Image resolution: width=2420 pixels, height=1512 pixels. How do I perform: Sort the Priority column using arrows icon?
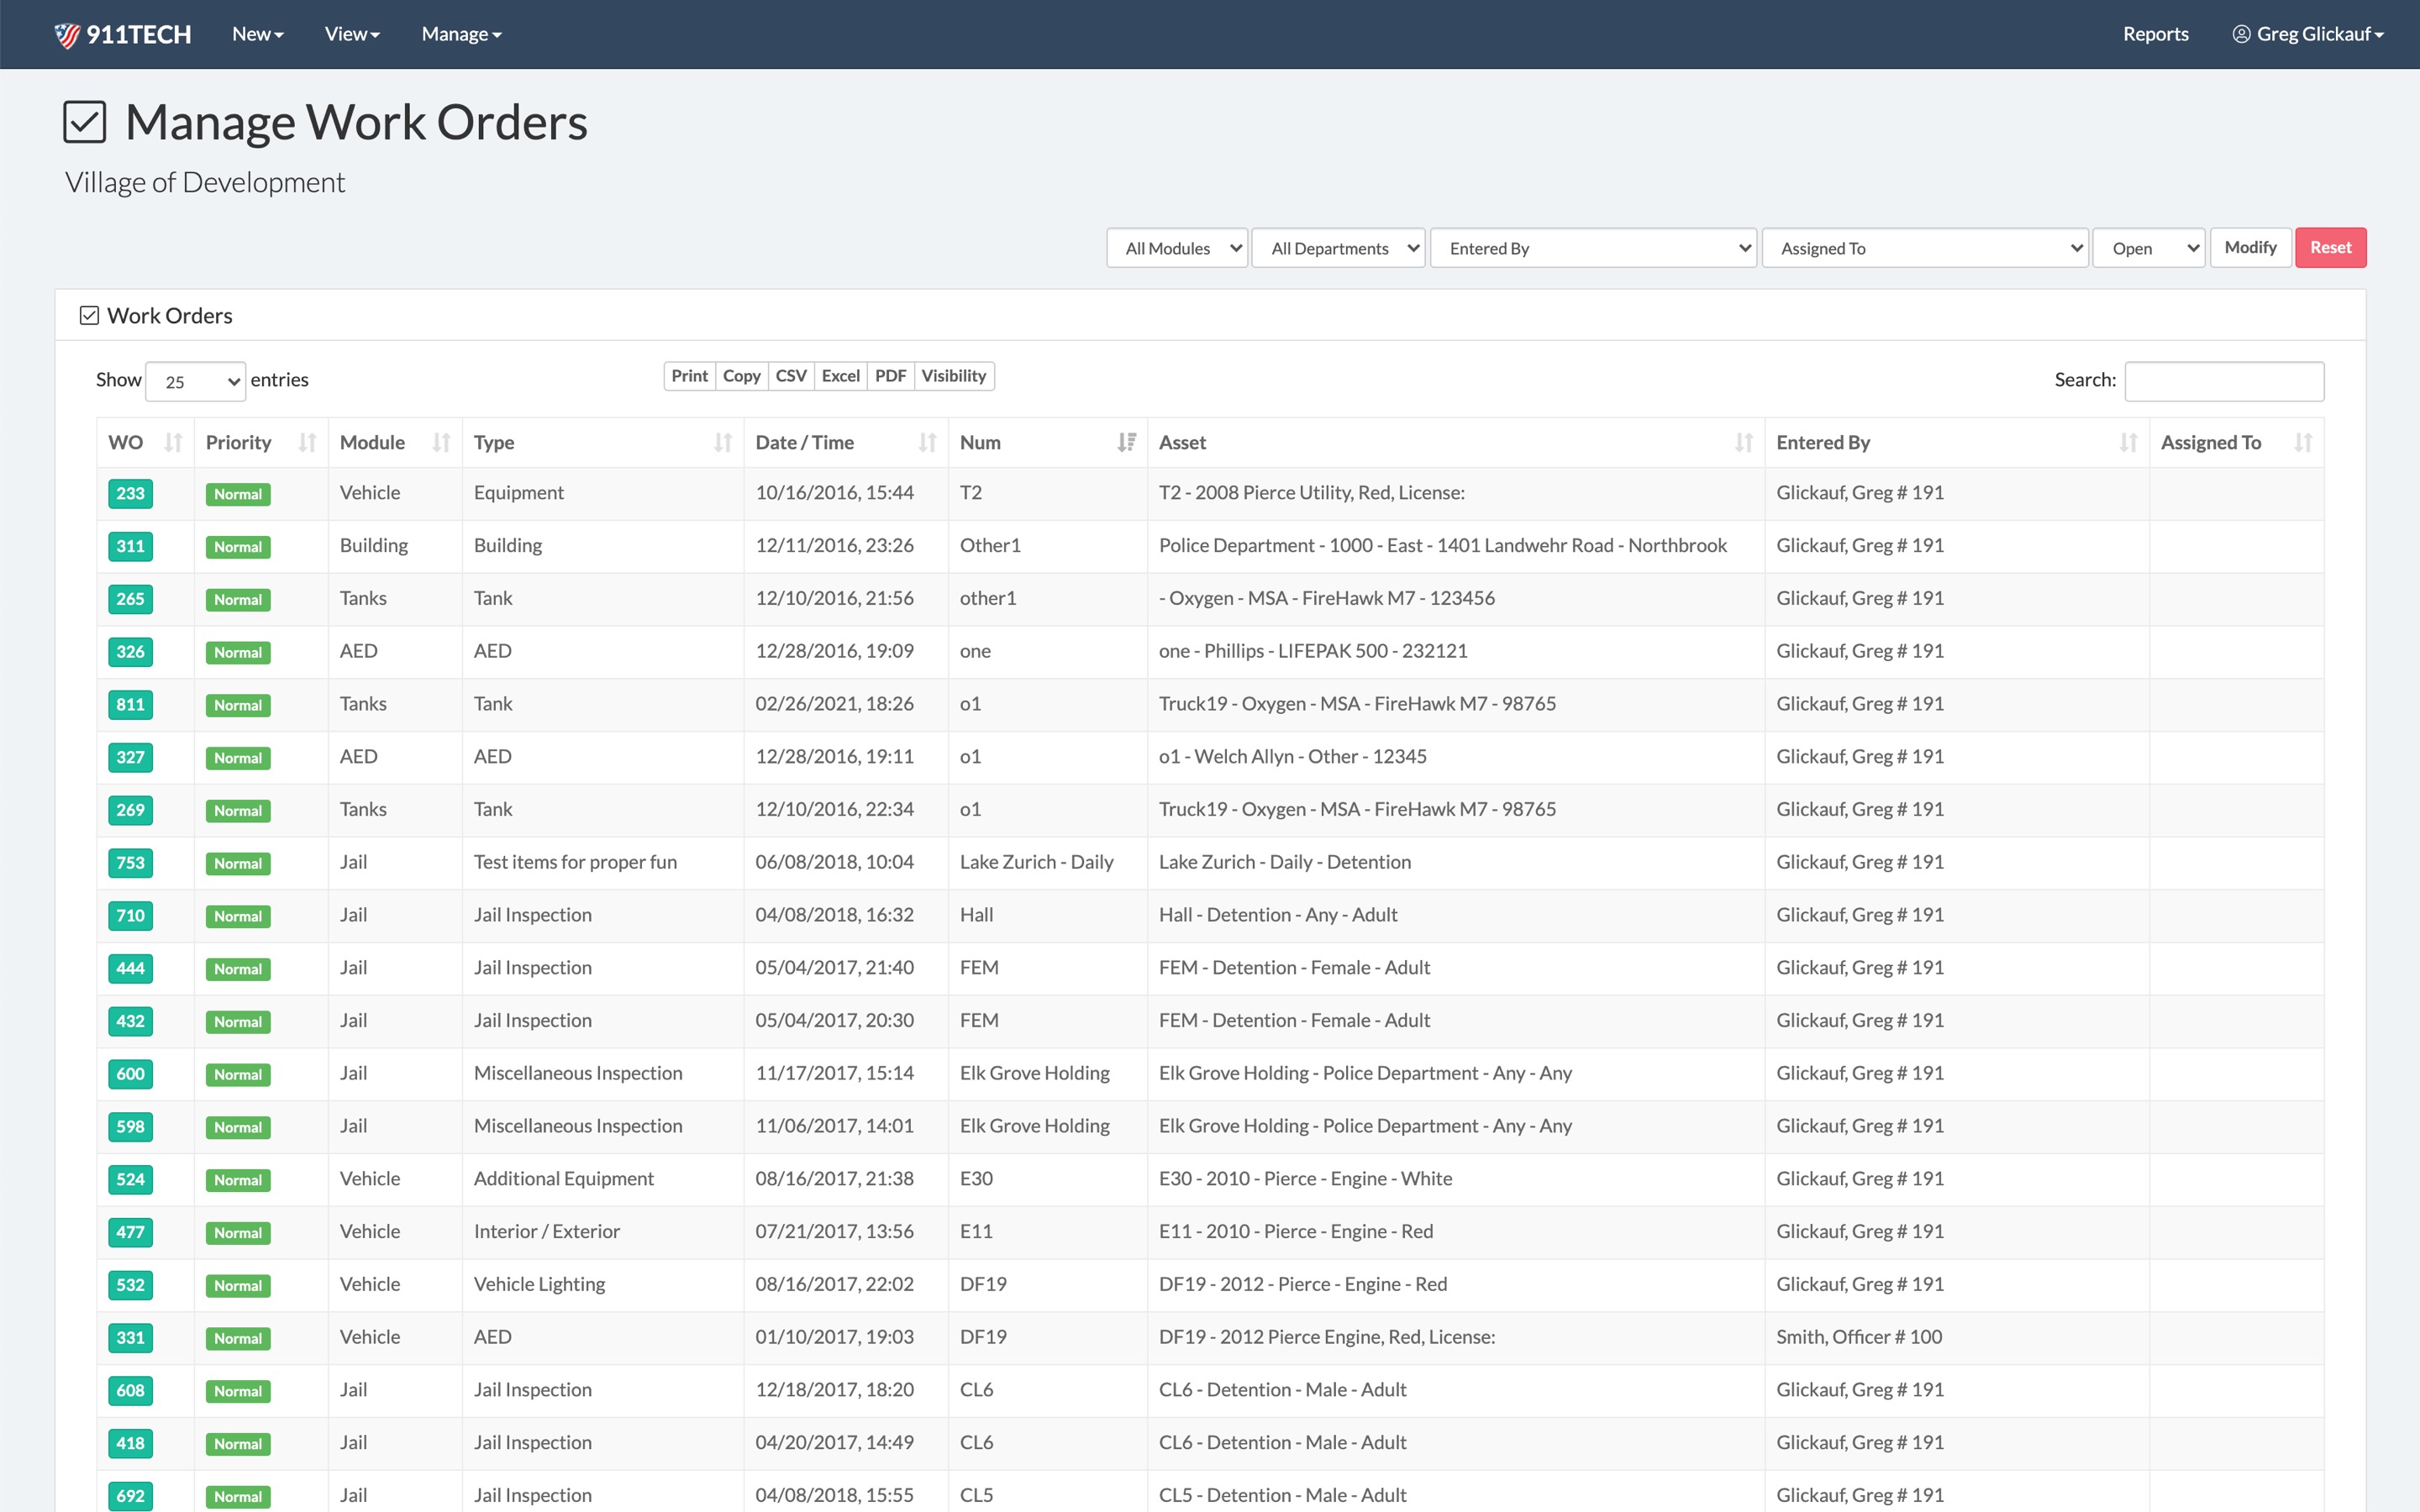click(x=307, y=443)
